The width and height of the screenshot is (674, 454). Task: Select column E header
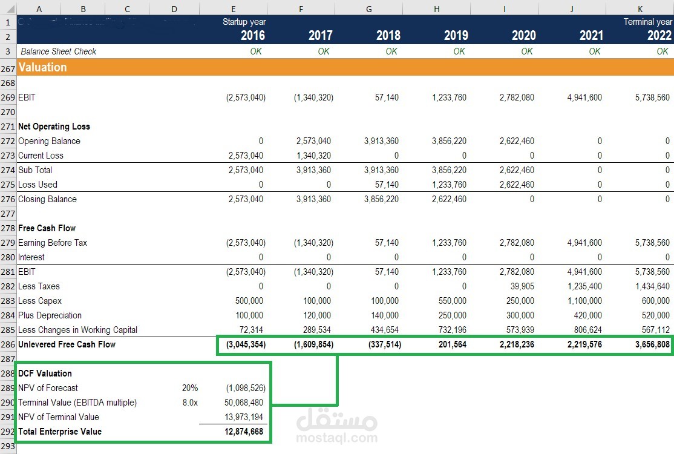coord(234,8)
